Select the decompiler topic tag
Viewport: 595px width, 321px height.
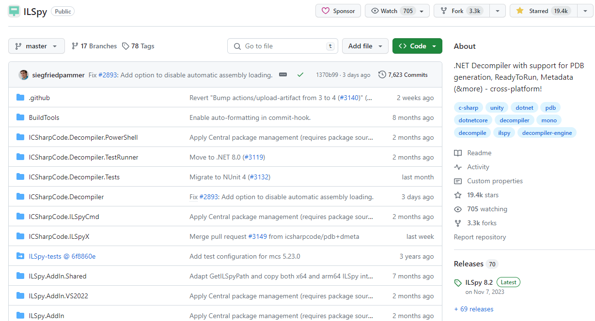pyautogui.click(x=515, y=120)
